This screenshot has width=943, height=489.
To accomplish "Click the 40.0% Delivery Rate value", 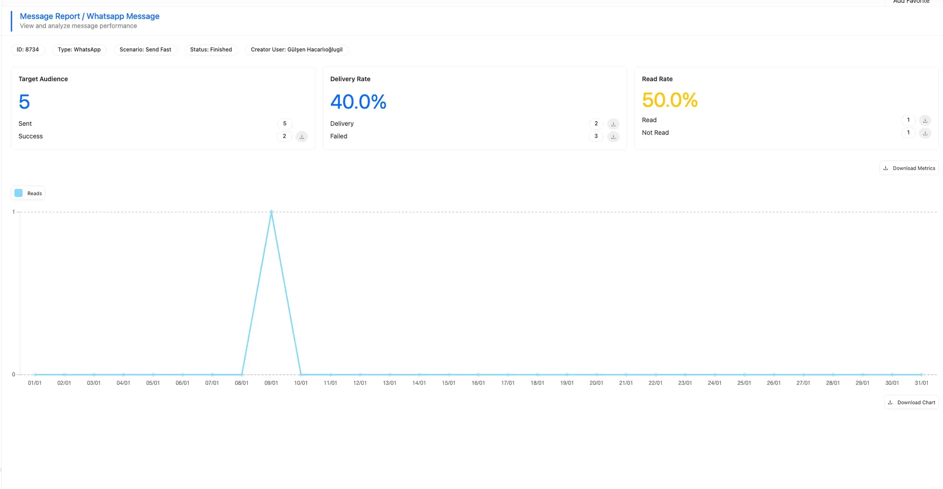I will point(358,102).
